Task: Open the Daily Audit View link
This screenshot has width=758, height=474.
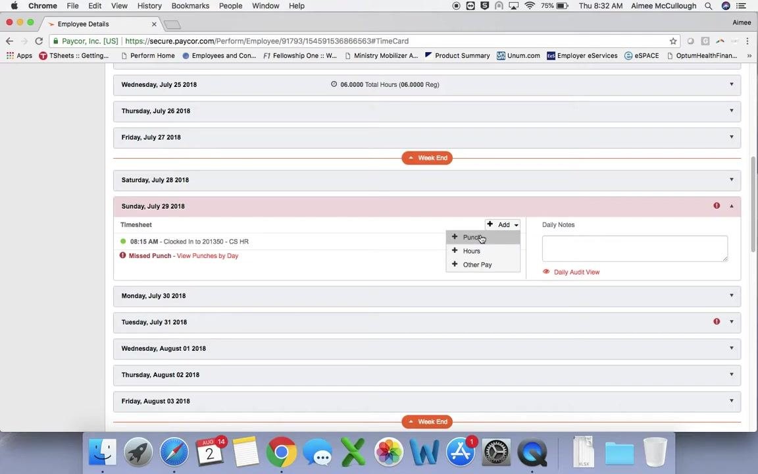Action: point(576,273)
